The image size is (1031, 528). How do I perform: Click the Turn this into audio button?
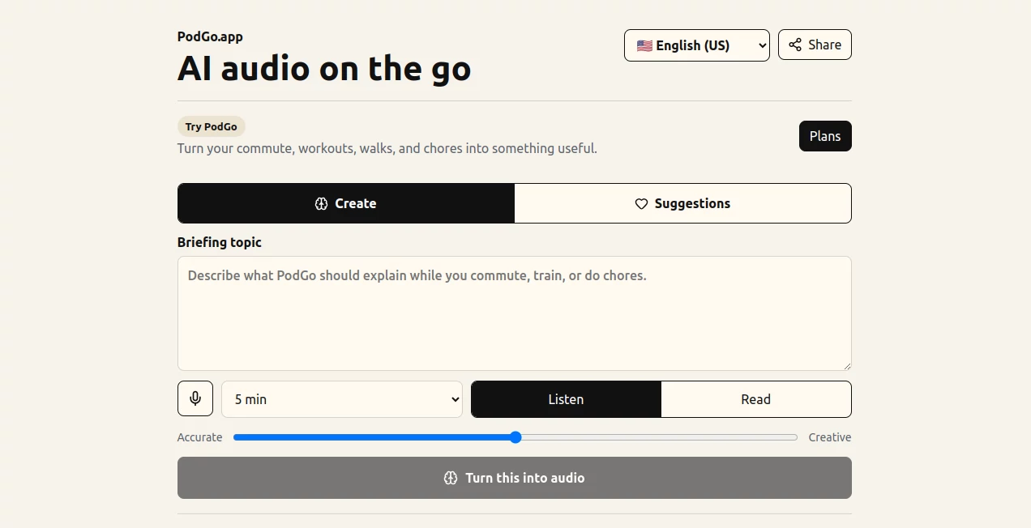(x=515, y=478)
